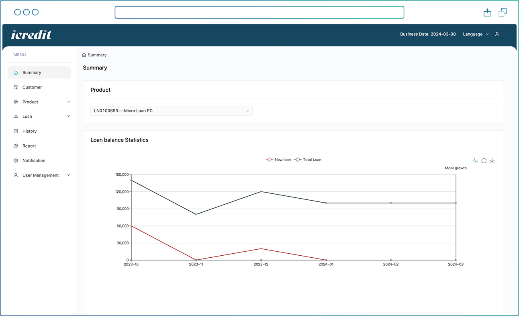
Task: Click the 150,000 y-axis label
Action: (121, 174)
